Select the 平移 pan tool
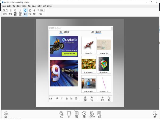Viewport: 160px width, 120px height. [x=30, y=12]
